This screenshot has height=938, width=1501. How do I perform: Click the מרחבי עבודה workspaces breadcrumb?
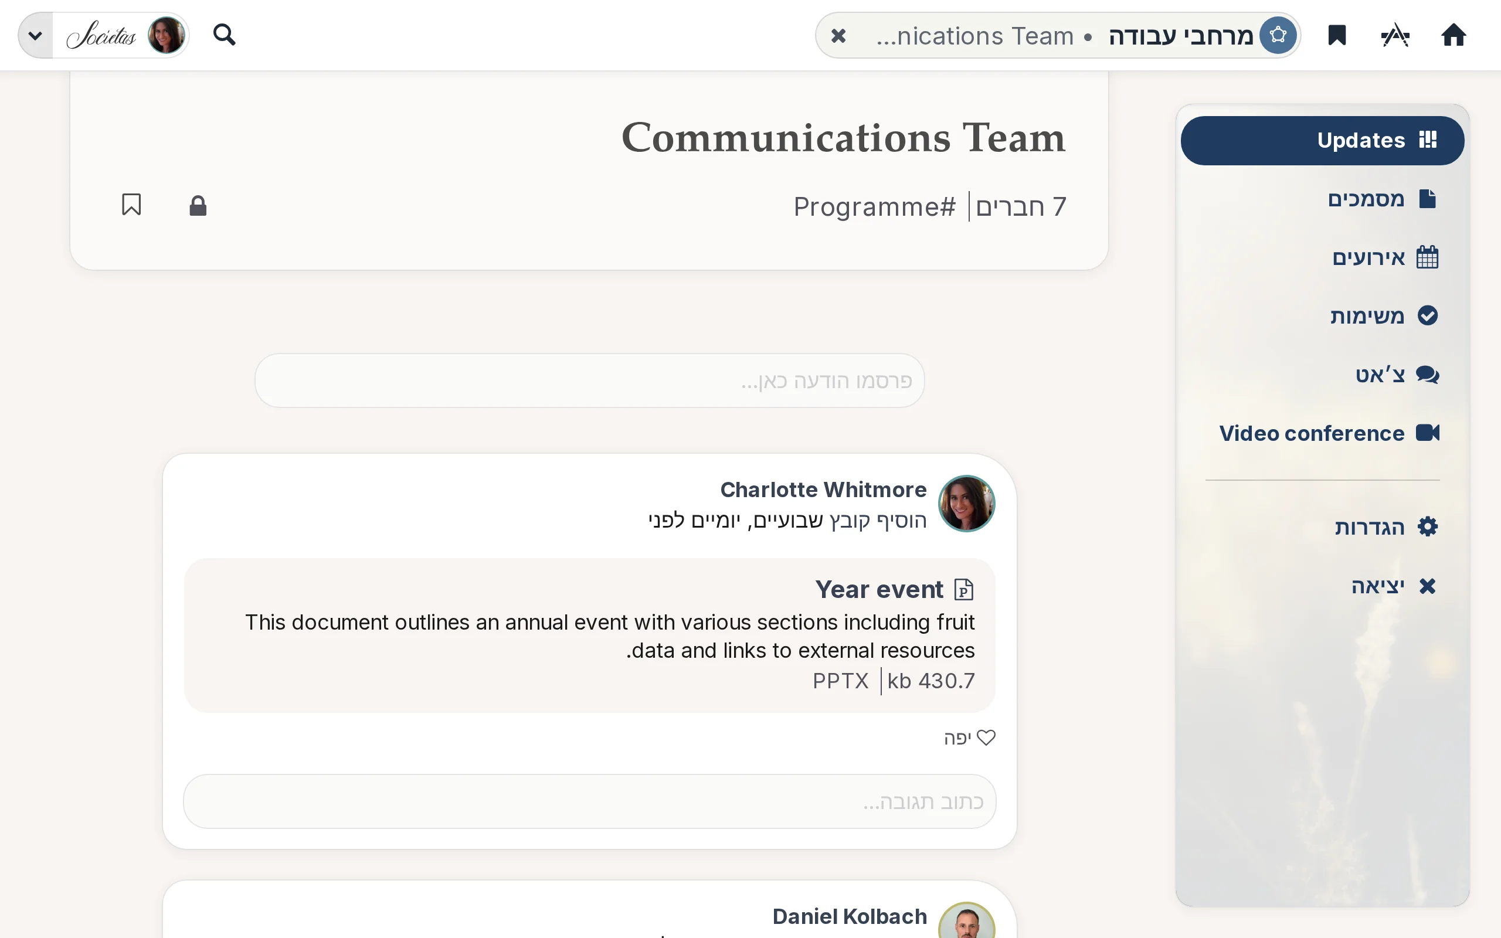coord(1181,36)
